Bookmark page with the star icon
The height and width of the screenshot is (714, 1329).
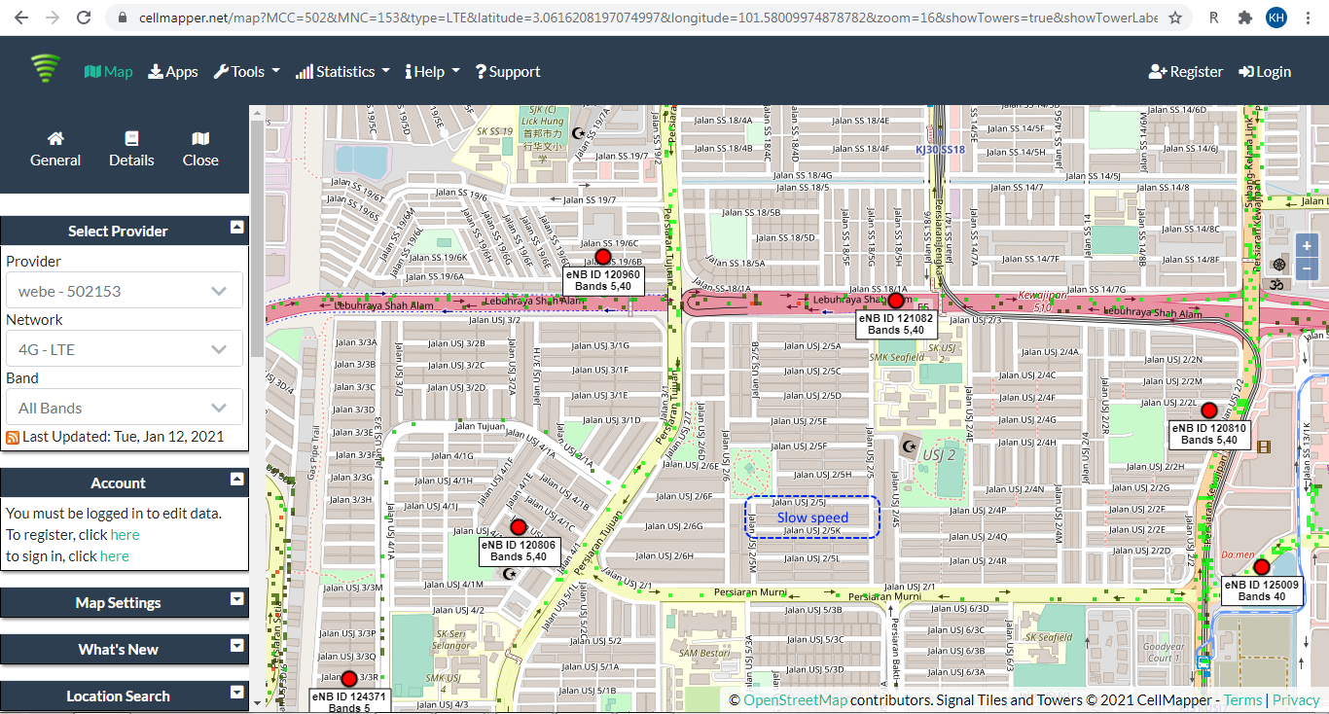click(1175, 18)
